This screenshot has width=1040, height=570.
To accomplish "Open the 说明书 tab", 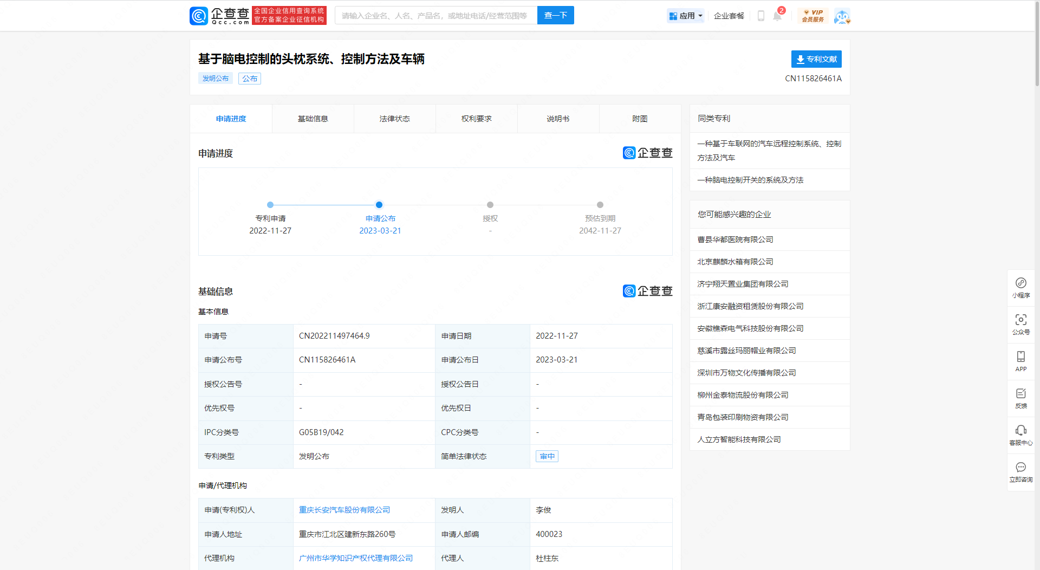I will point(558,119).
